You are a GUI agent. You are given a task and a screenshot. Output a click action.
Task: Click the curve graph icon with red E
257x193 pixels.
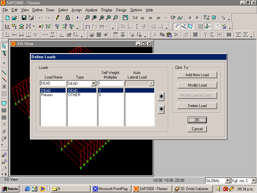click(7, 26)
